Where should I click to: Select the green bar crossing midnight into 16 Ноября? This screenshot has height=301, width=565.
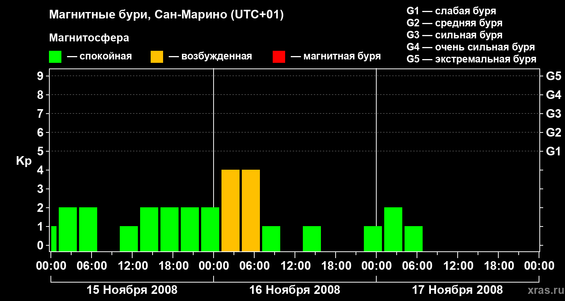coord(210,229)
